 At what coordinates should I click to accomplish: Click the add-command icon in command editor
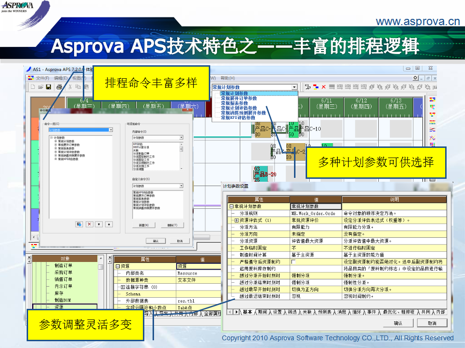(x=79, y=224)
